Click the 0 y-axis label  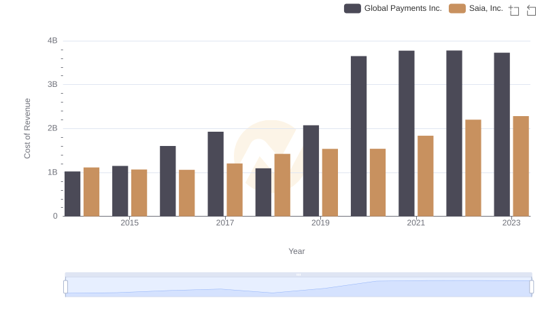(x=55, y=216)
